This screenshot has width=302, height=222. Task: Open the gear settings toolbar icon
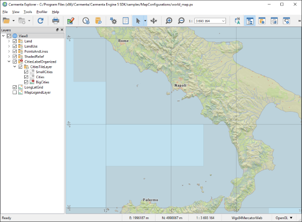(113, 21)
